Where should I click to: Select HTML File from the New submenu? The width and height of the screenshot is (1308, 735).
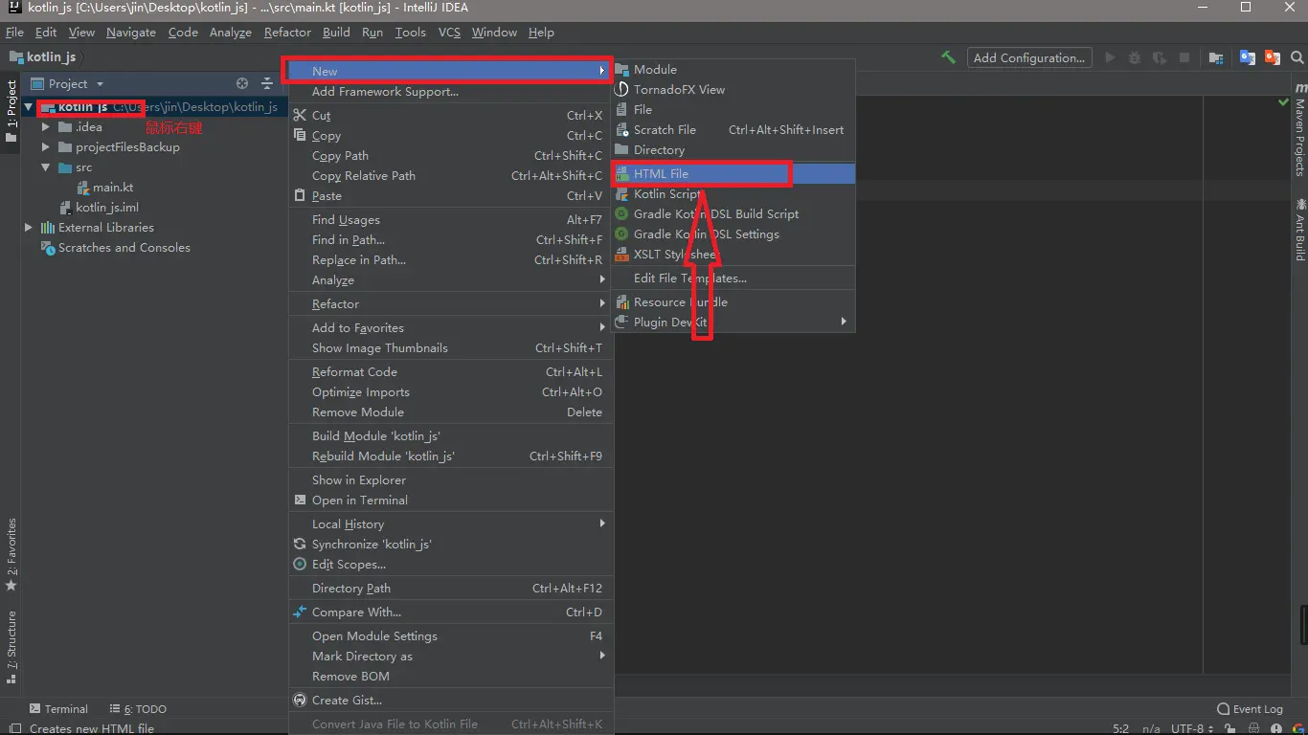pyautogui.click(x=733, y=173)
